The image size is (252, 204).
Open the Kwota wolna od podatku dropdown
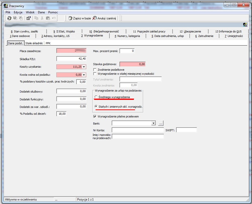tap(84, 75)
